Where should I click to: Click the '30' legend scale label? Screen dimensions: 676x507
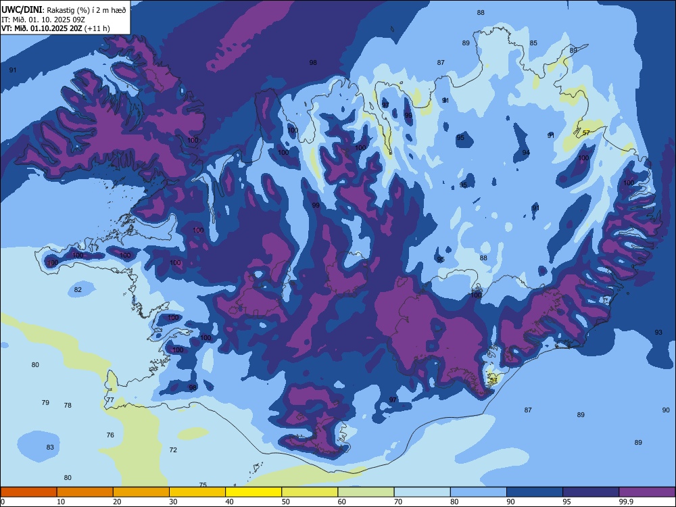pyautogui.click(x=173, y=502)
